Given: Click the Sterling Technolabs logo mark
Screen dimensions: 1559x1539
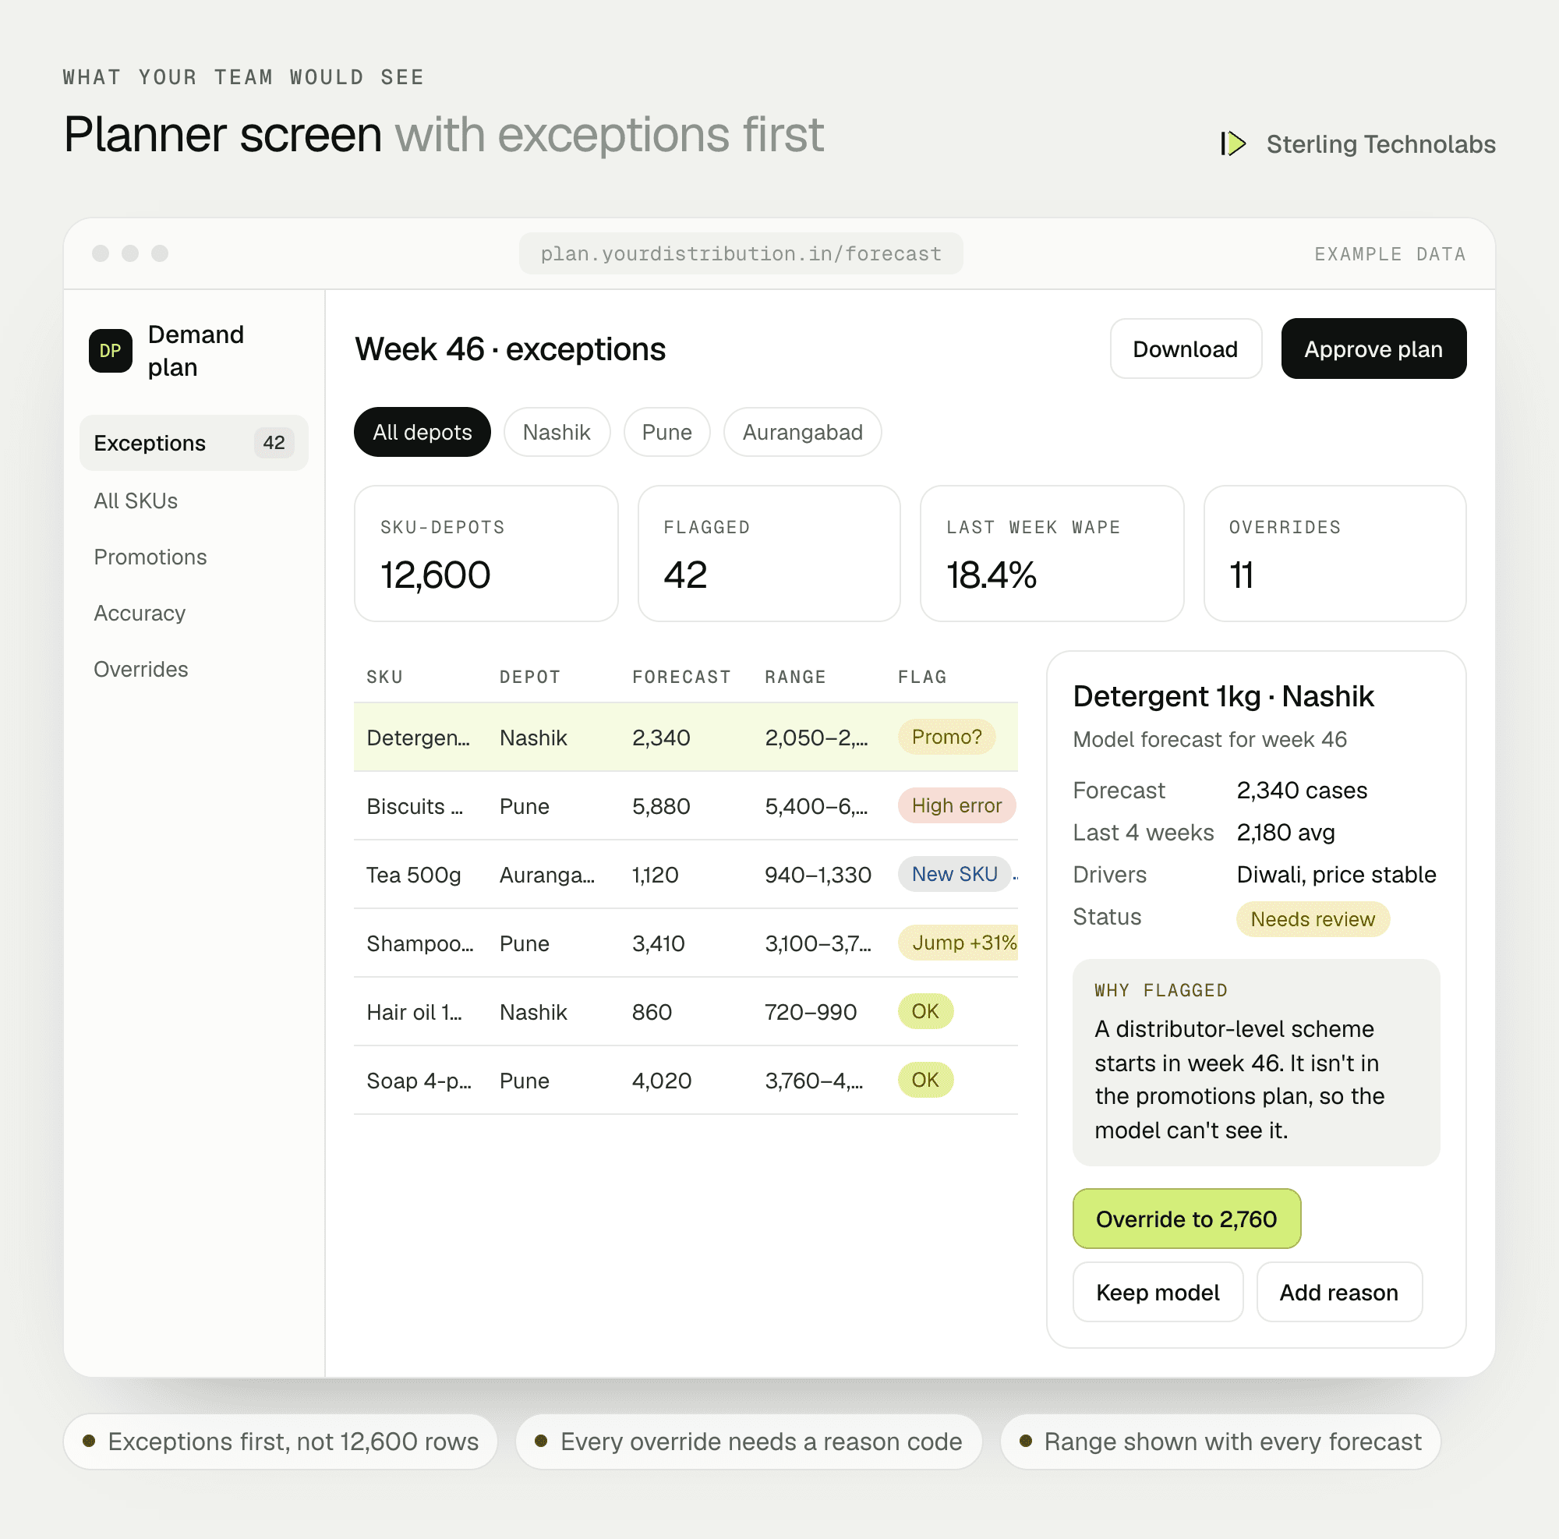Looking at the screenshot, I should (1233, 143).
